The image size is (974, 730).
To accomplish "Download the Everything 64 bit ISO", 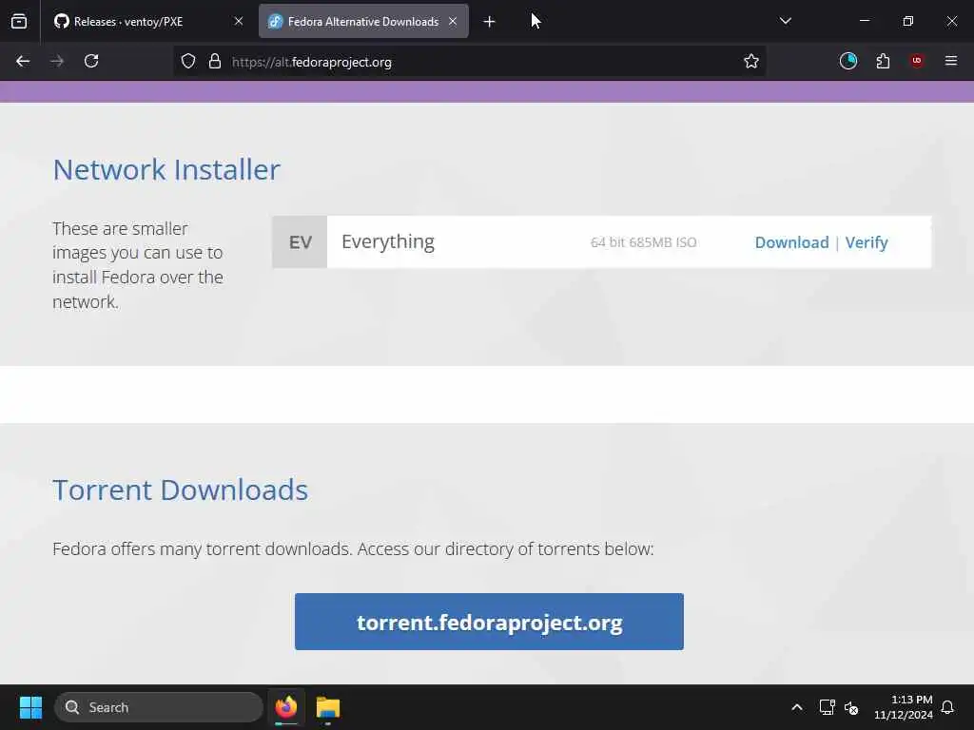I will tap(792, 242).
